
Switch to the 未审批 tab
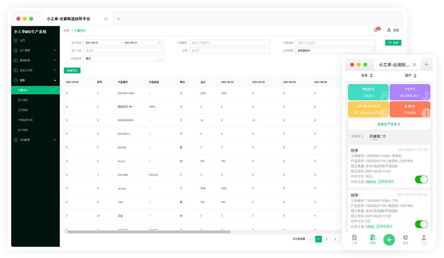click(357, 136)
